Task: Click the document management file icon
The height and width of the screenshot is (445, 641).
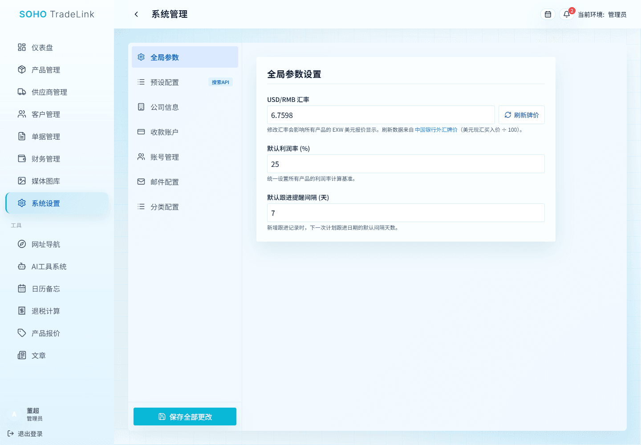Action: point(22,136)
